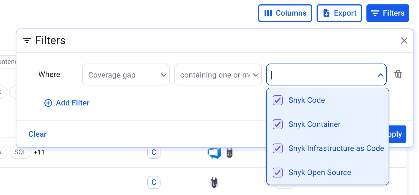Open the 'containing one or more' operator dropdown
419x195 pixels.
pyautogui.click(x=218, y=75)
